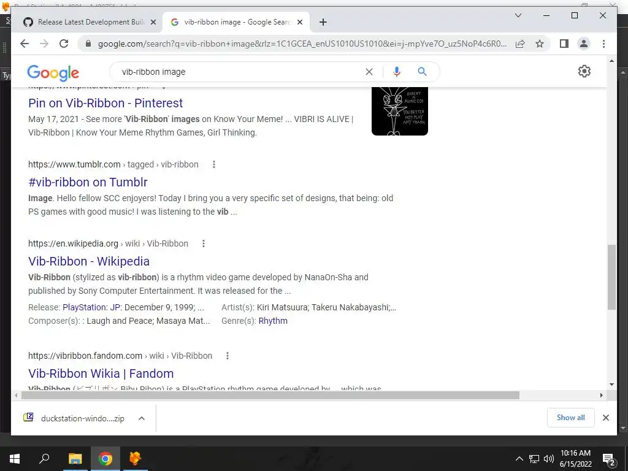
Task: Open the Pinterest result thumbnail image
Action: click(x=400, y=112)
